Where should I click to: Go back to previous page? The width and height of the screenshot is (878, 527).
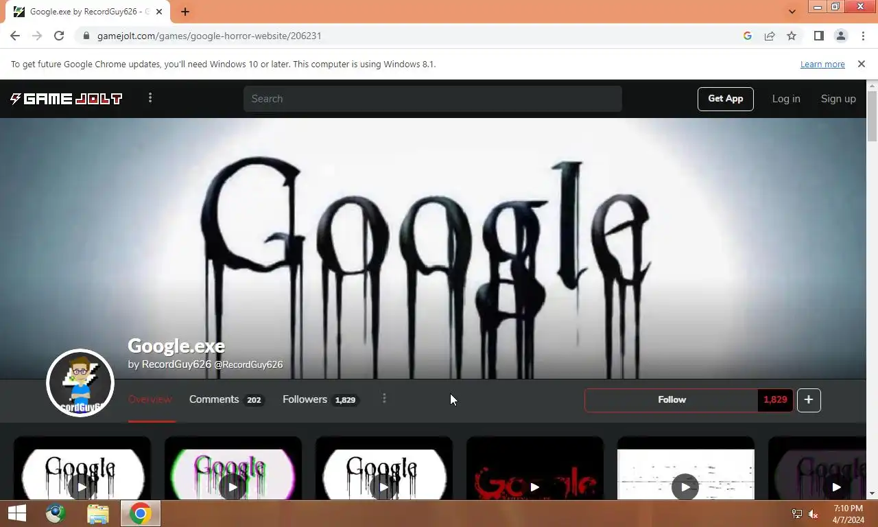[x=15, y=36]
